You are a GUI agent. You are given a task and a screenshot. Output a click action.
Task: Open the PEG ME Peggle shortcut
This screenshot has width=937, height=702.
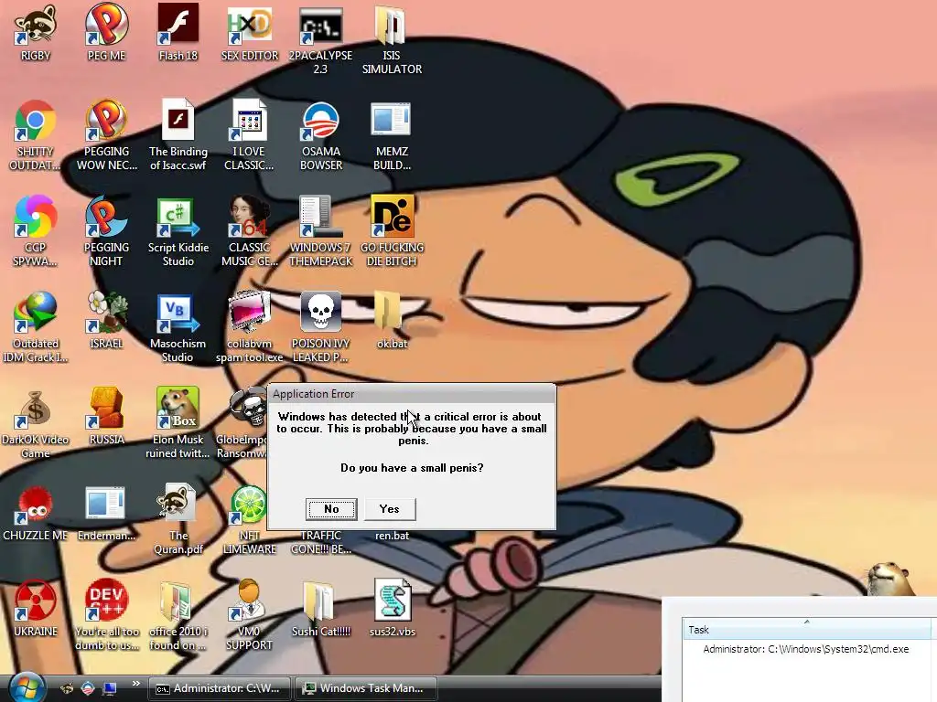[x=106, y=33]
